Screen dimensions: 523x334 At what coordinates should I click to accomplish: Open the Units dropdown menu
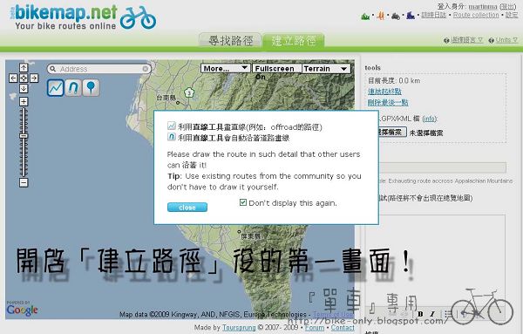503,40
